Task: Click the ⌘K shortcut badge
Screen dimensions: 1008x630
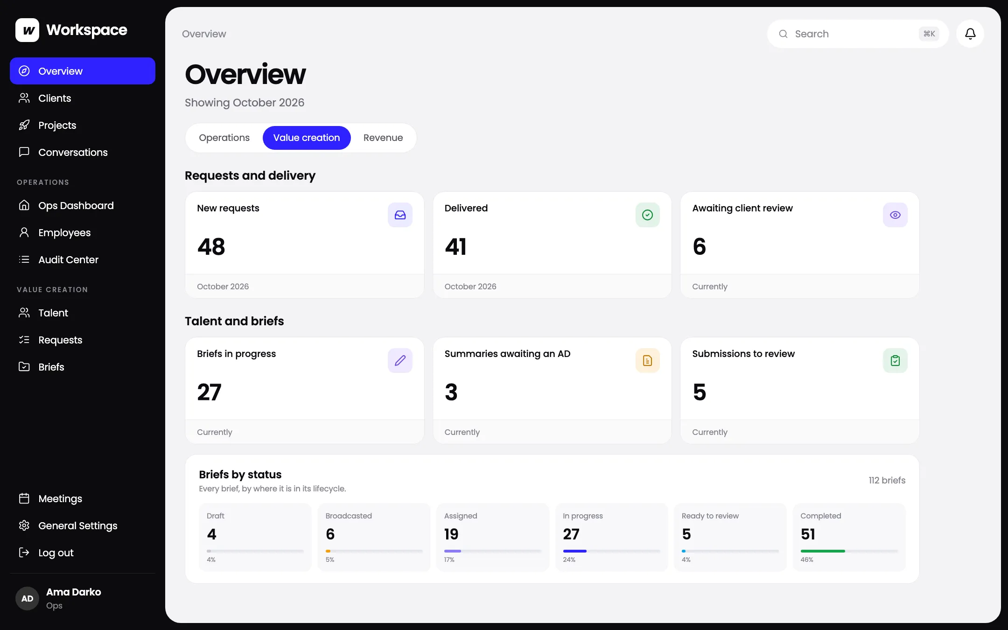Action: tap(929, 34)
